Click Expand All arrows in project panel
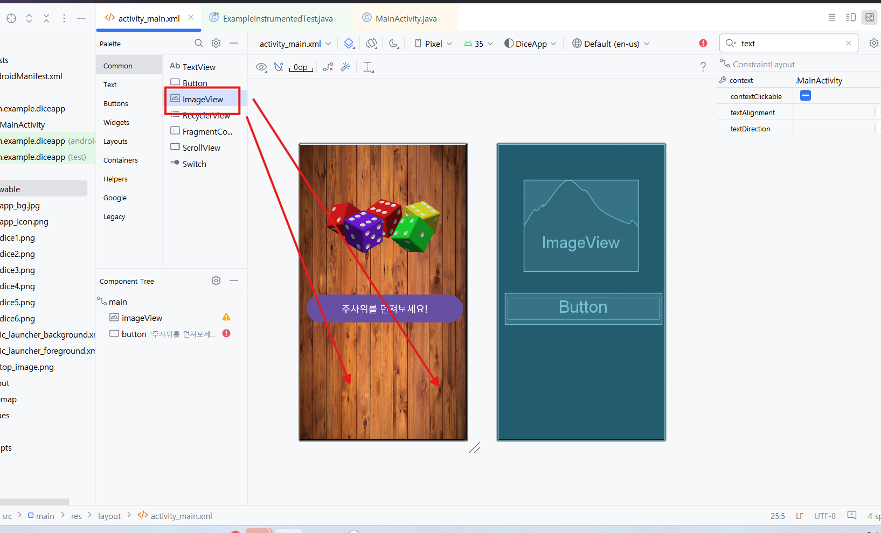Image resolution: width=881 pixels, height=533 pixels. click(29, 18)
